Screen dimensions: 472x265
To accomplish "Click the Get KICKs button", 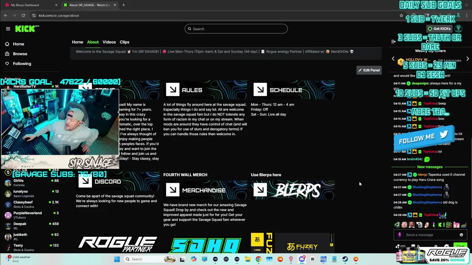I will pyautogui.click(x=439, y=29).
